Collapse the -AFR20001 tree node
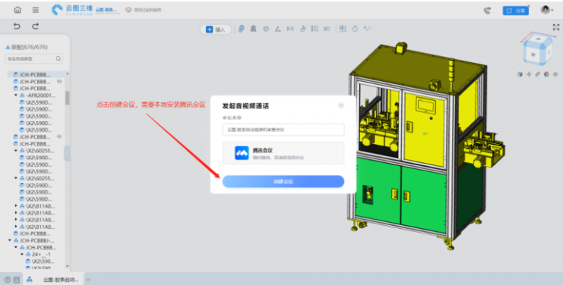563x285 pixels. [x=16, y=96]
